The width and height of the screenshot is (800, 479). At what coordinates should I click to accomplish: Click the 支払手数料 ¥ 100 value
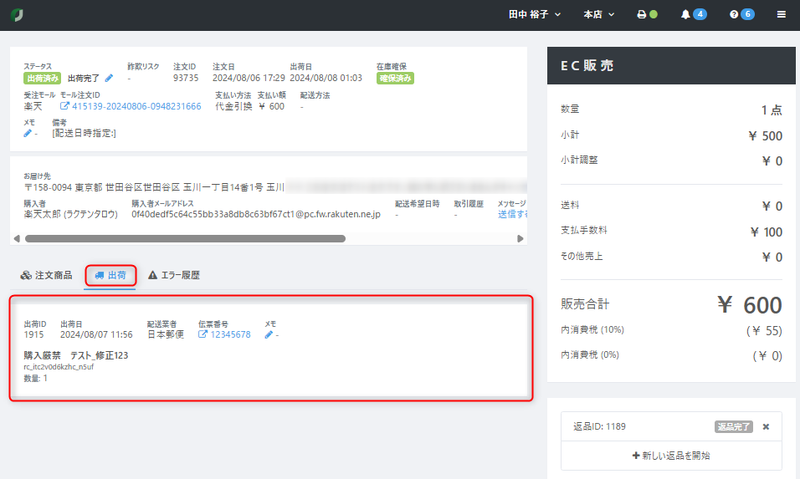(767, 232)
